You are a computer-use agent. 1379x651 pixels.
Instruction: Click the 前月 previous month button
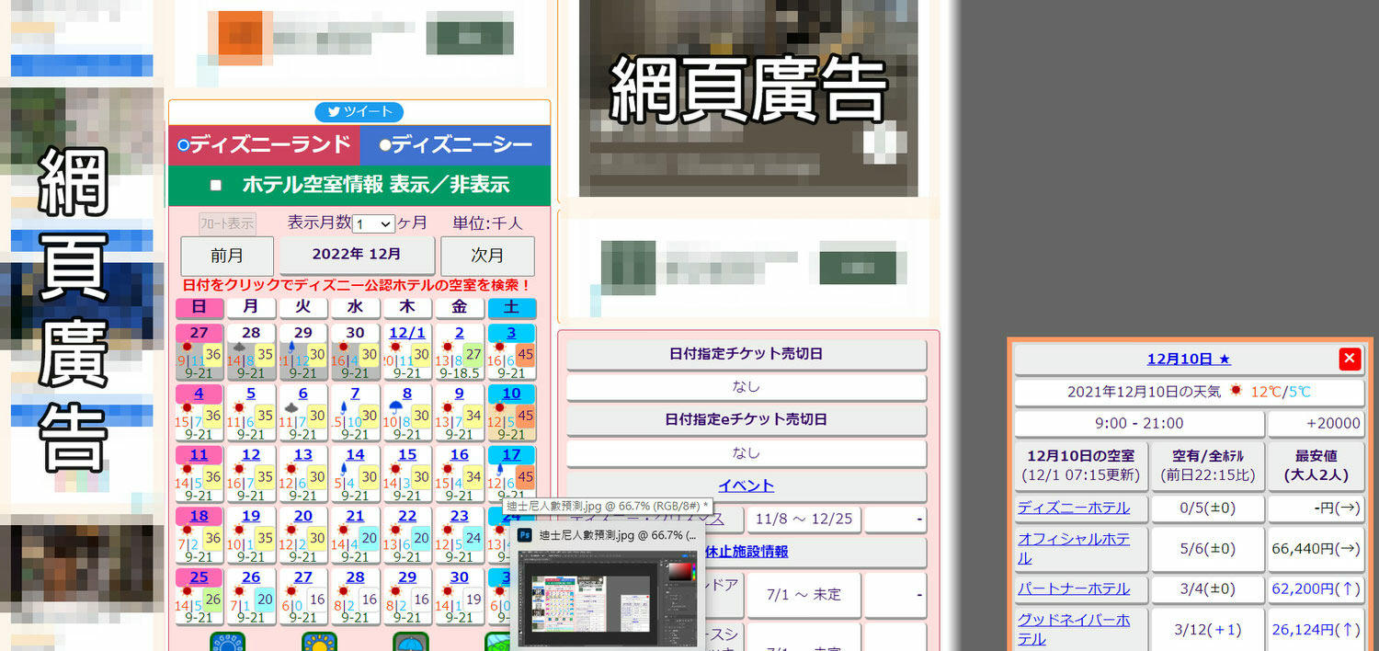[x=226, y=255]
